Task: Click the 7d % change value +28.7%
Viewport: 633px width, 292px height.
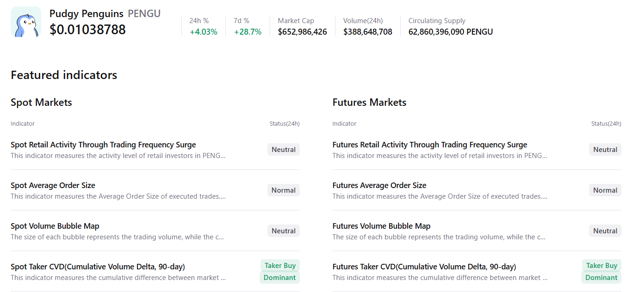Action: [x=248, y=32]
